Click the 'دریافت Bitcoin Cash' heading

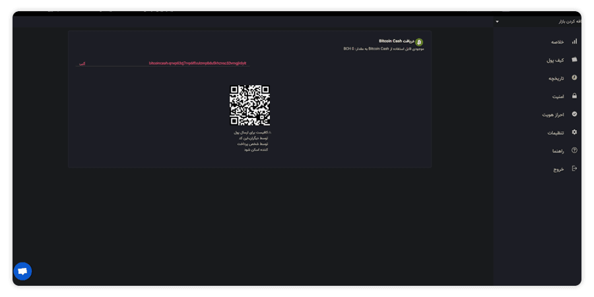coord(396,41)
